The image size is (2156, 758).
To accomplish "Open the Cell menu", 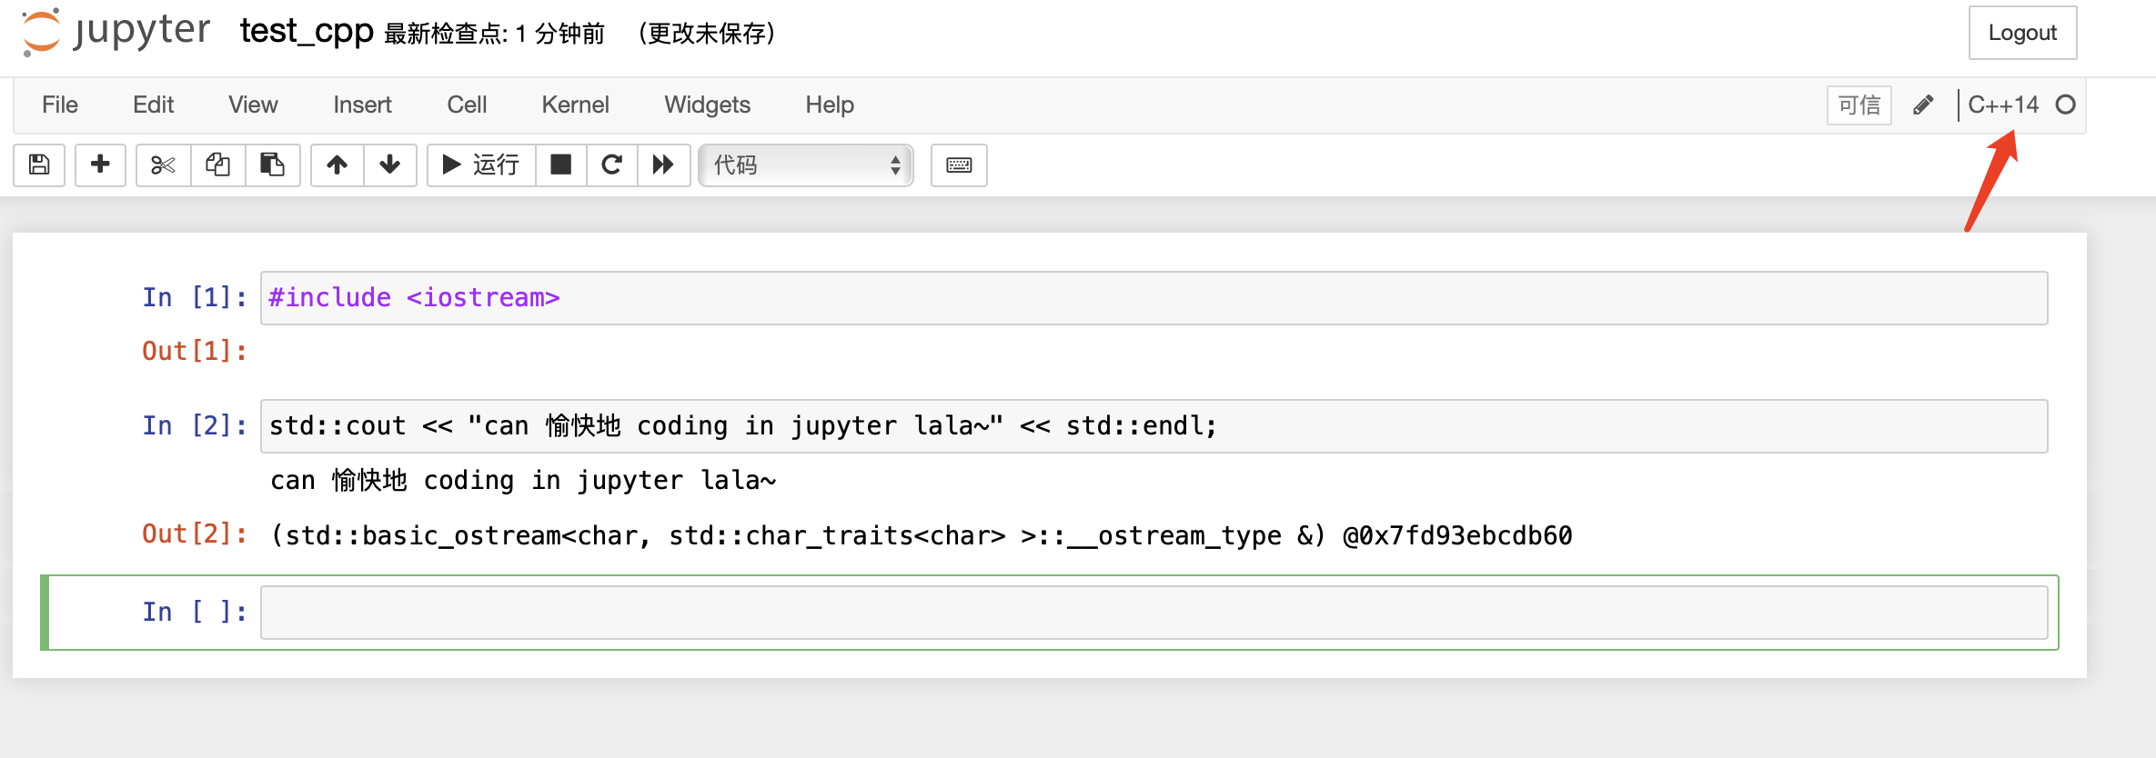I will tap(467, 105).
